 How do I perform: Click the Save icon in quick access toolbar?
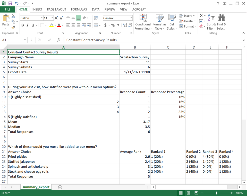[10, 3]
